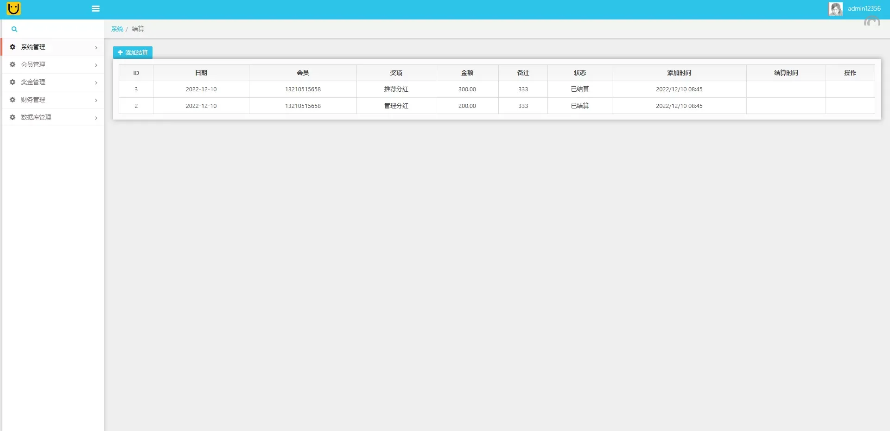The width and height of the screenshot is (890, 431).
Task: Click the 会员 column header
Action: point(303,73)
